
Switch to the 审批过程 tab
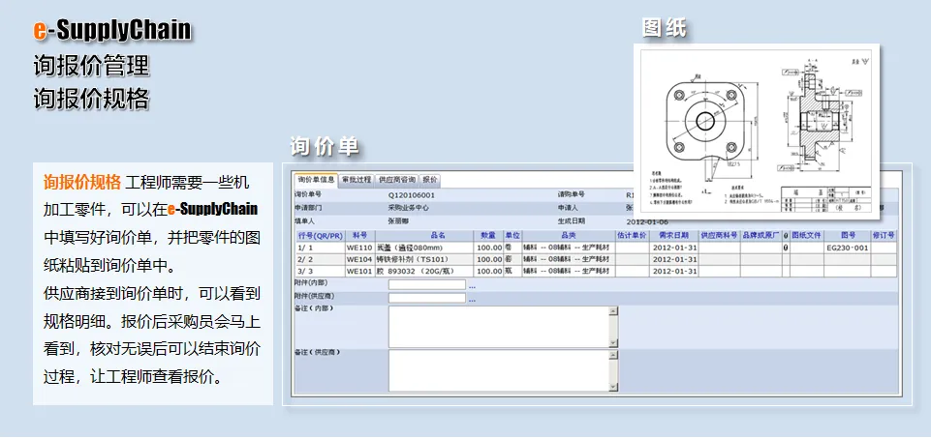tap(357, 180)
